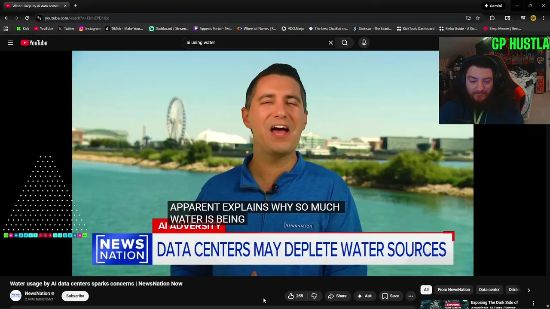
Task: Open the YouTube bookmark
Action: (43, 29)
